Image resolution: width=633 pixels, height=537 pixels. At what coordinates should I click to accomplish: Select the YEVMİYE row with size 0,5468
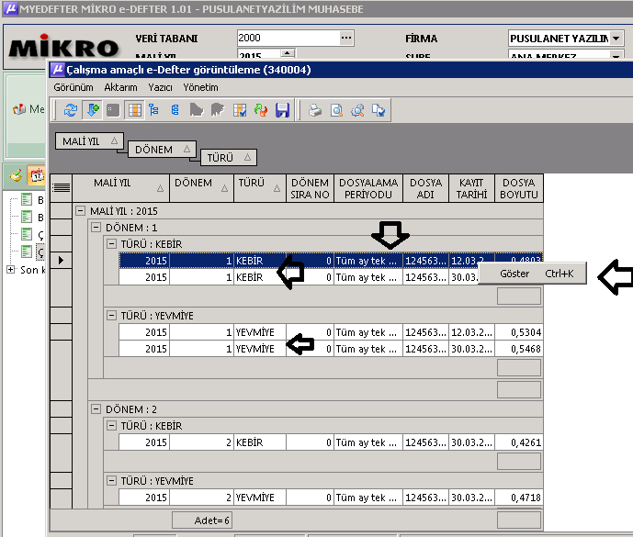pyautogui.click(x=331, y=349)
